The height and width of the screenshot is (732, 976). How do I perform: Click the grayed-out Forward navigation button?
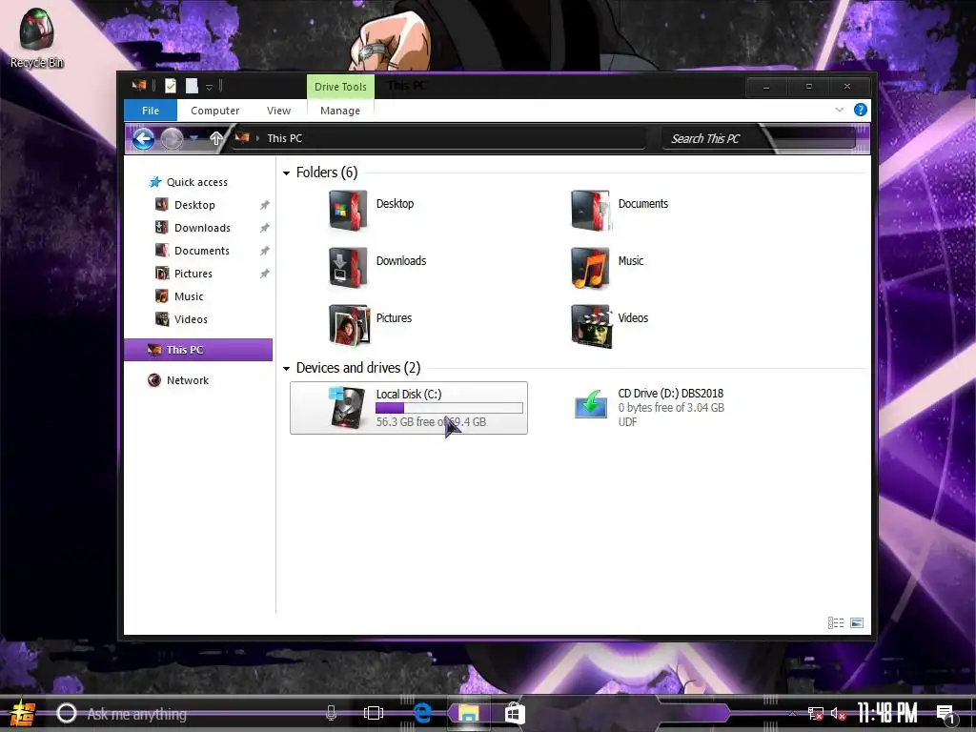pos(172,138)
